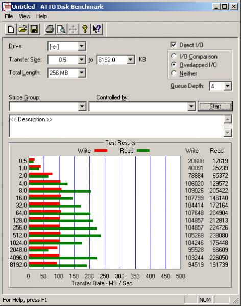Click the green read bar for 512.0 row

[x=65, y=236]
